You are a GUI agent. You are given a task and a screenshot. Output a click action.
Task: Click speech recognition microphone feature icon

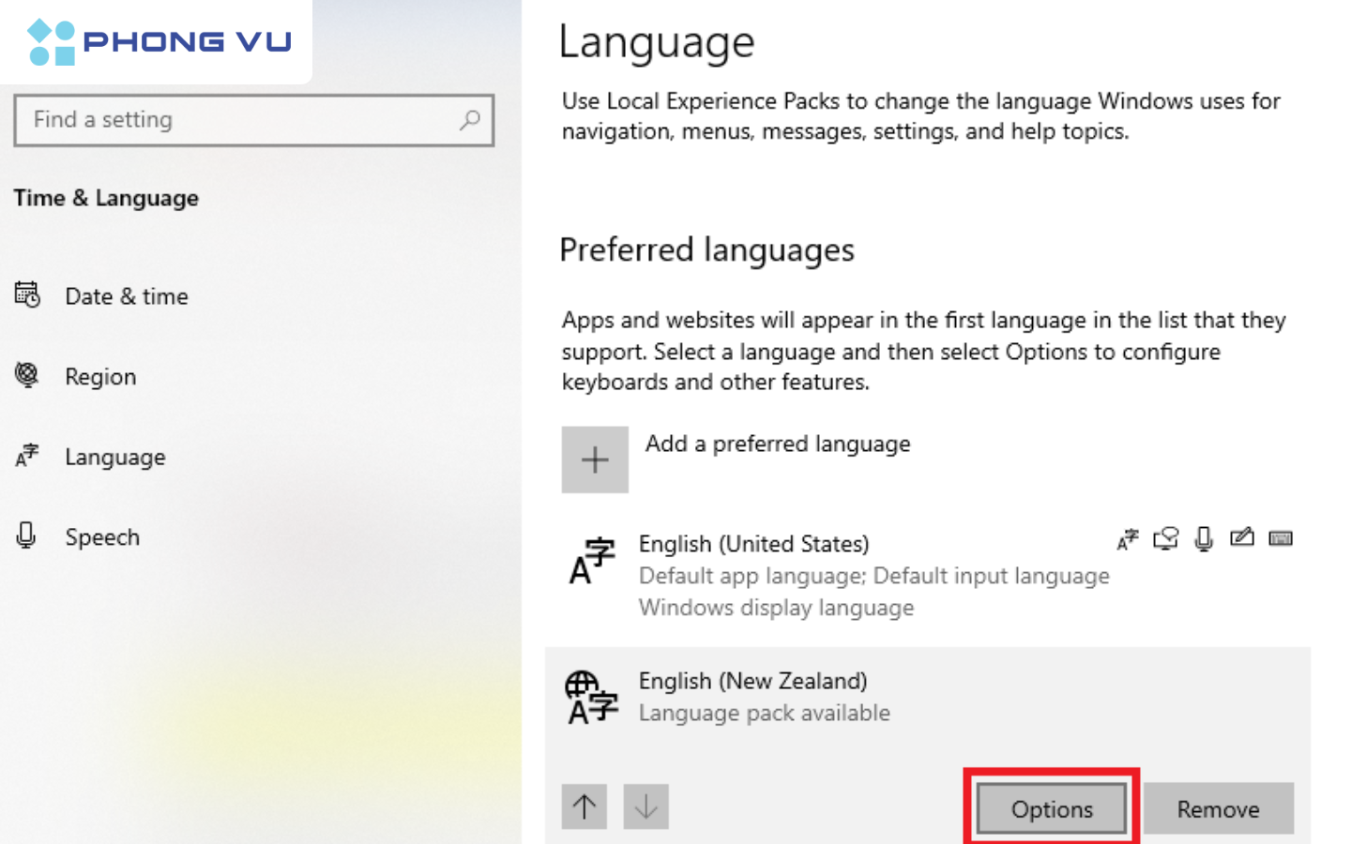[1205, 539]
